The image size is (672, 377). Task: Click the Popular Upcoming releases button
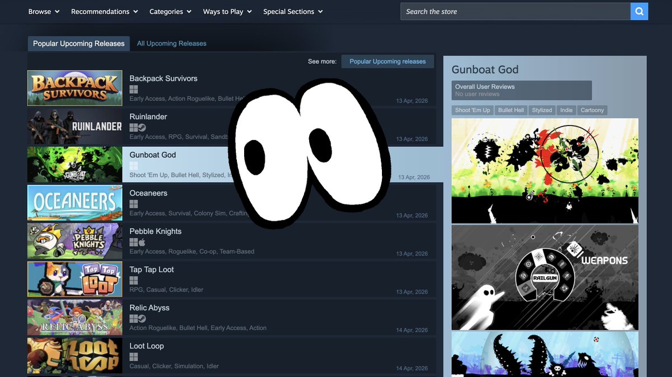tap(388, 61)
